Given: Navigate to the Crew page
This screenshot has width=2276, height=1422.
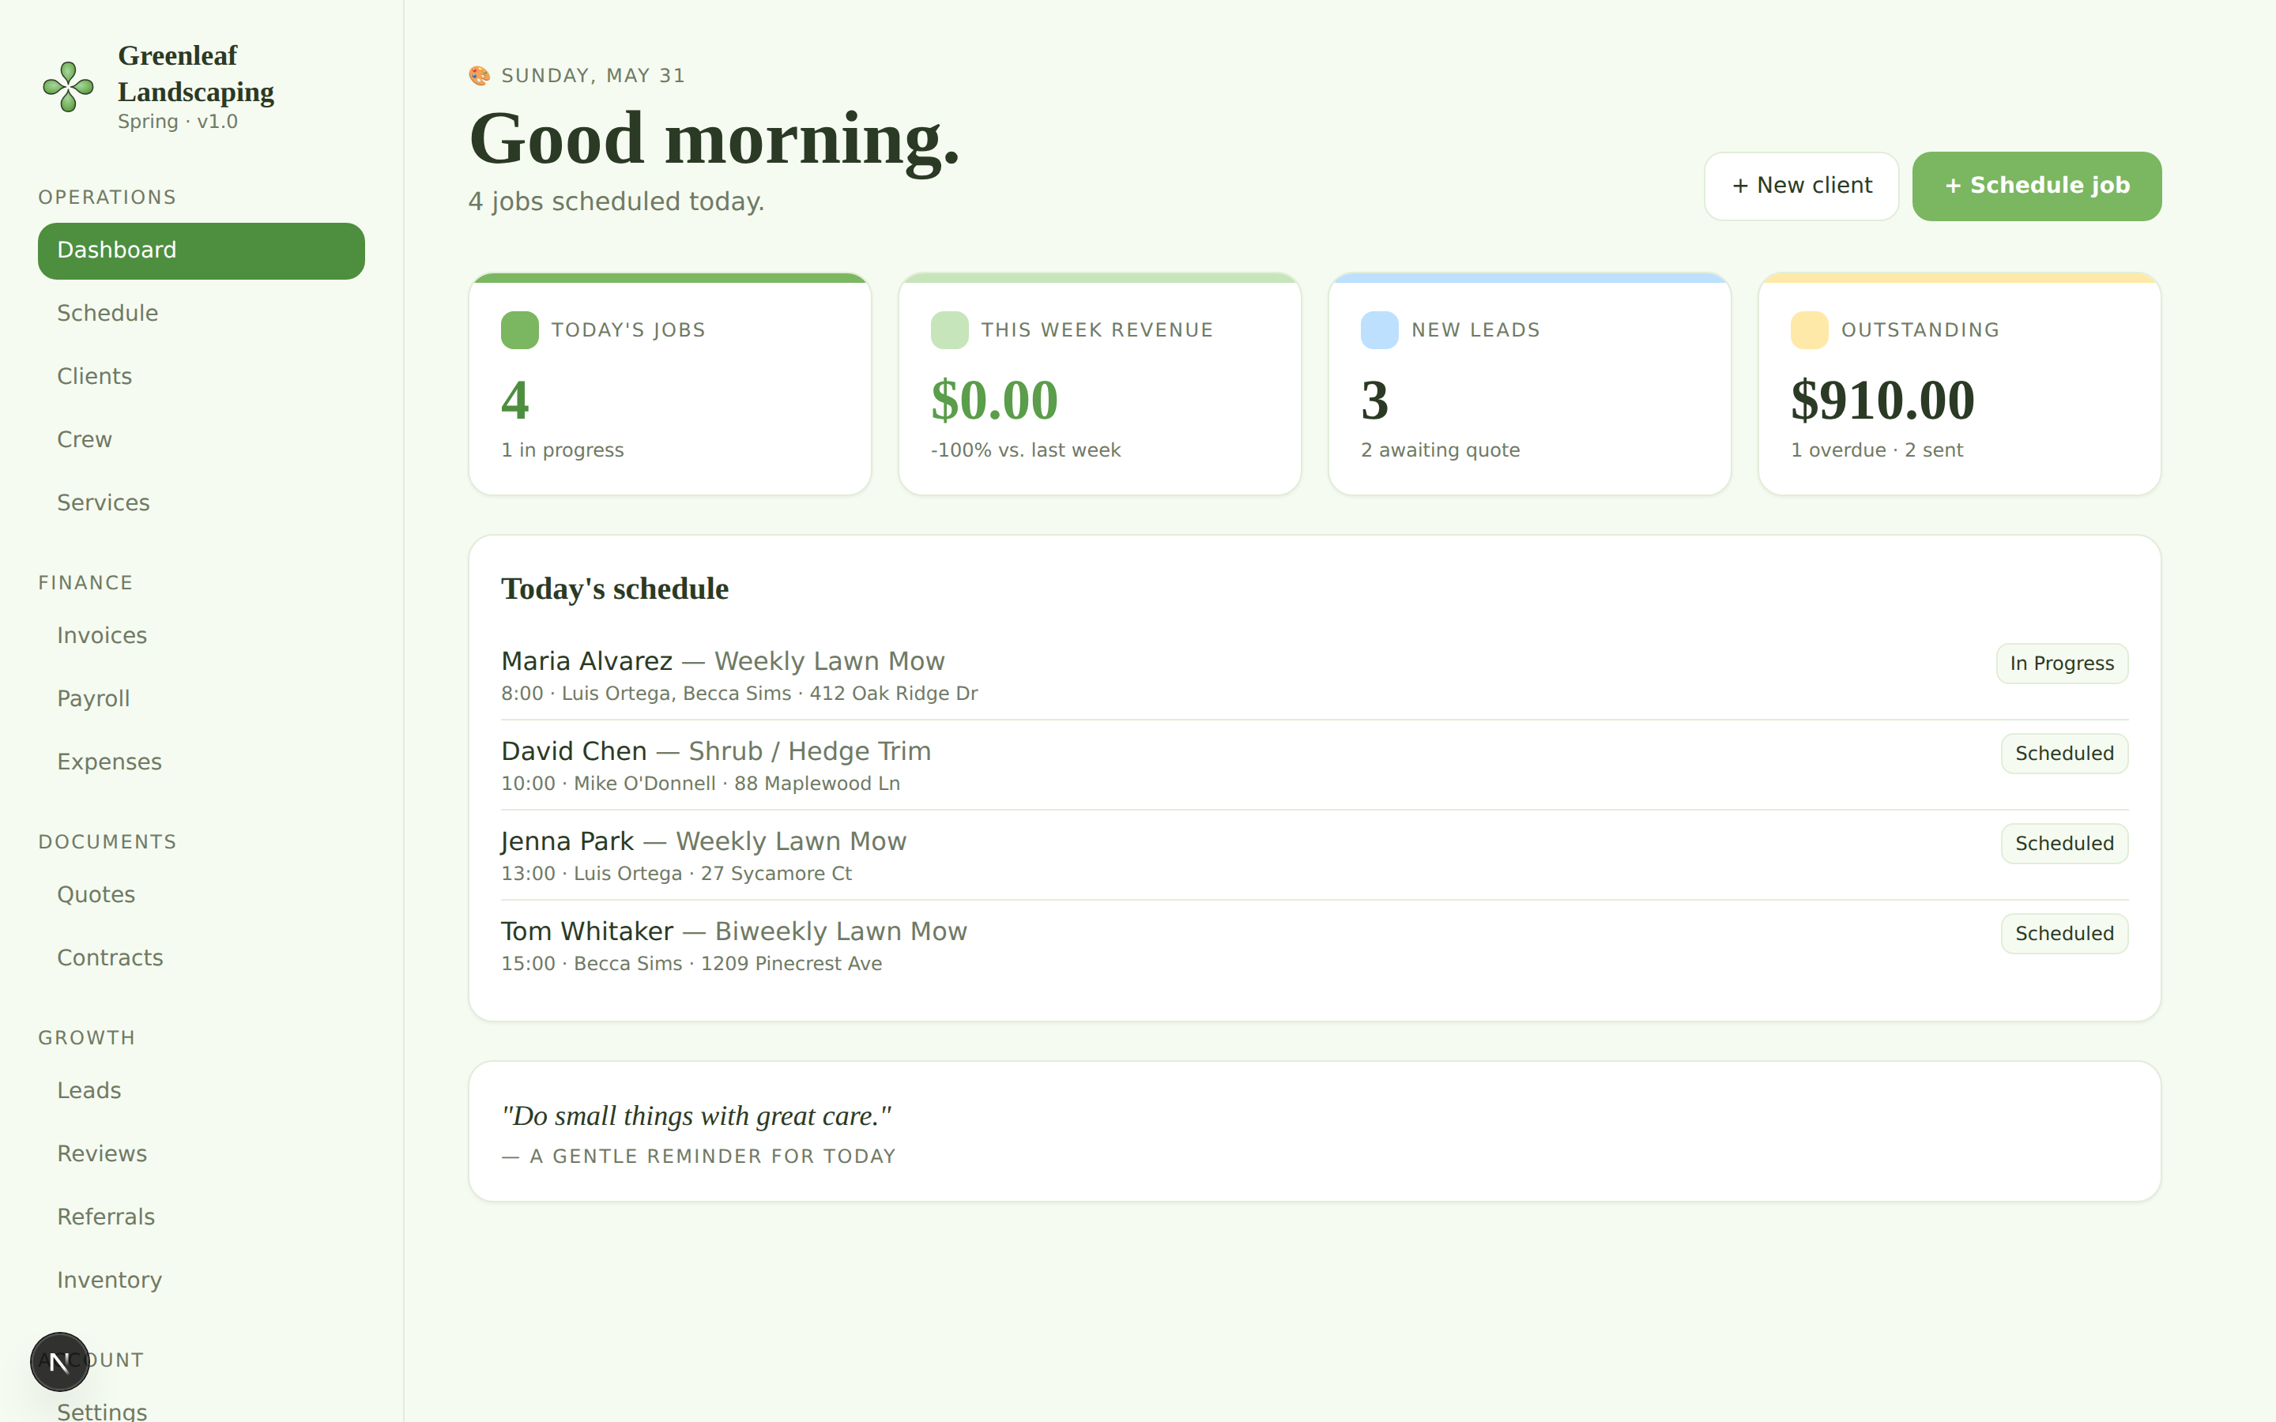Looking at the screenshot, I should point(202,439).
